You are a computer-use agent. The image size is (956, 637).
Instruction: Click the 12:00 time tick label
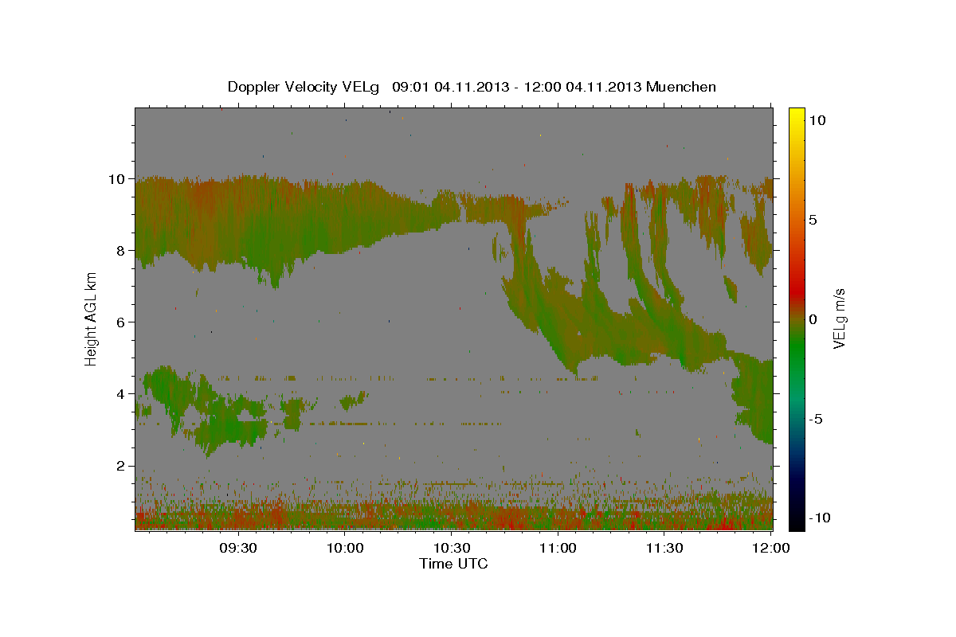[770, 548]
